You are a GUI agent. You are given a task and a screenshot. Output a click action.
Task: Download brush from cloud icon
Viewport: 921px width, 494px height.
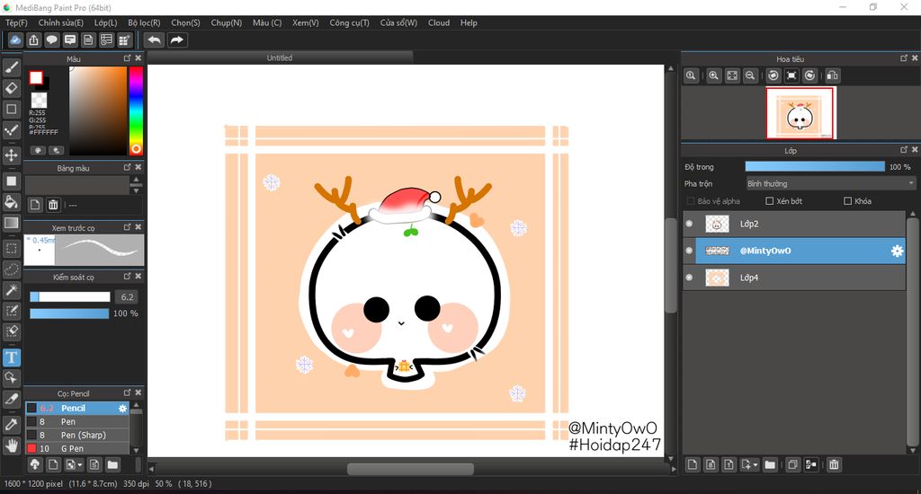(x=35, y=464)
